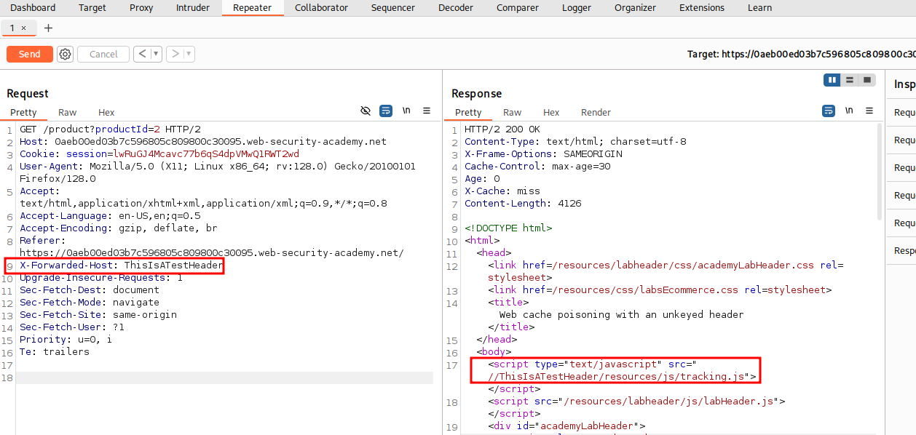Open Repeater request settings gear
The height and width of the screenshot is (435, 916).
[65, 54]
